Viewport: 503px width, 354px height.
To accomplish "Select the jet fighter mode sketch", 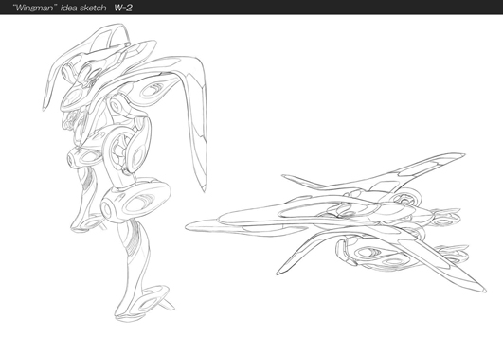I will click(335, 222).
